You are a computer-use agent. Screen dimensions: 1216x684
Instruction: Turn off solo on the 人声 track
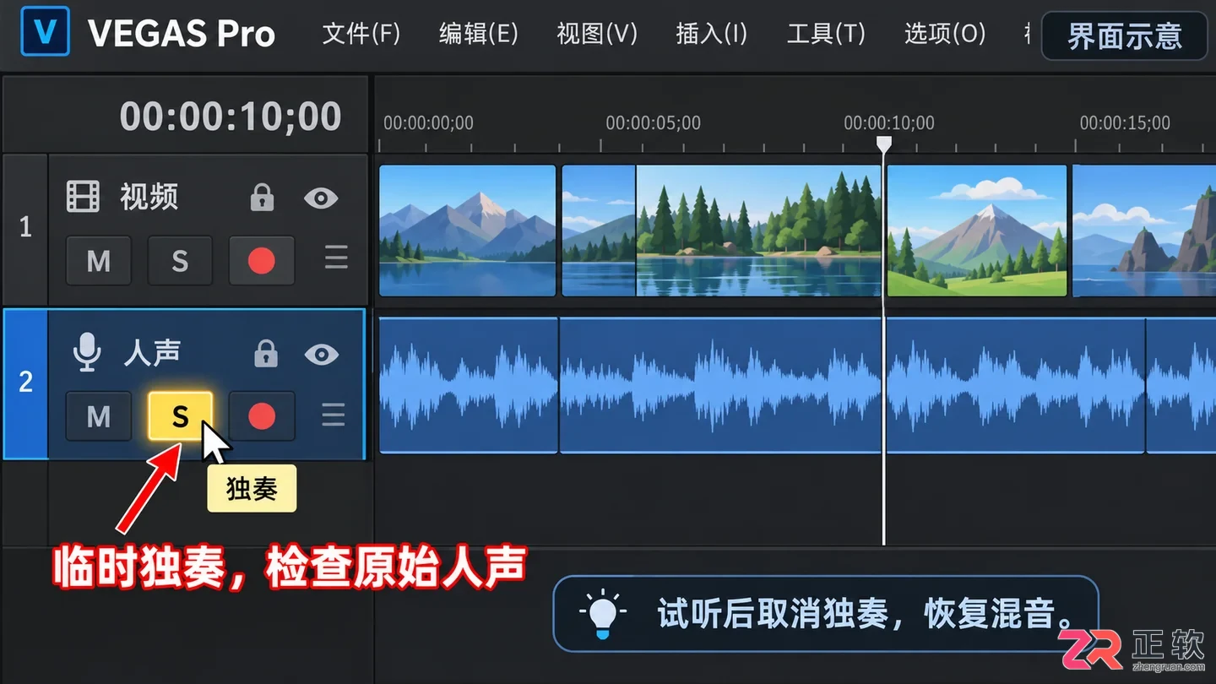click(x=180, y=415)
